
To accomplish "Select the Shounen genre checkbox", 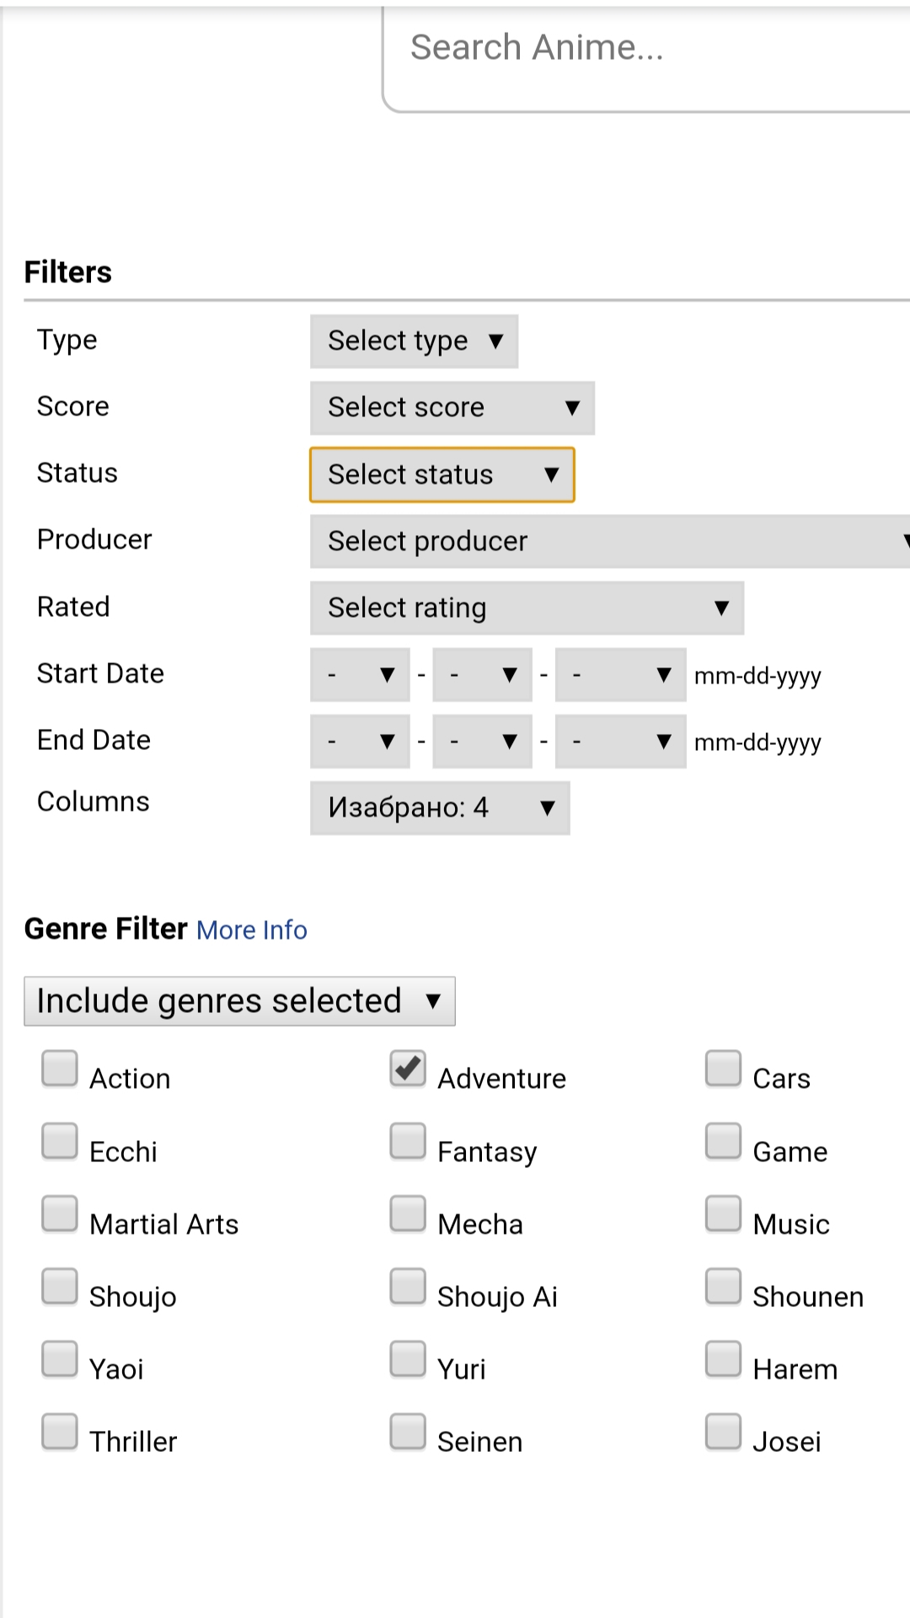I will (x=723, y=1286).
